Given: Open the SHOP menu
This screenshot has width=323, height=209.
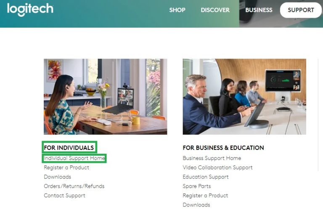Looking at the screenshot, I should pyautogui.click(x=177, y=10).
